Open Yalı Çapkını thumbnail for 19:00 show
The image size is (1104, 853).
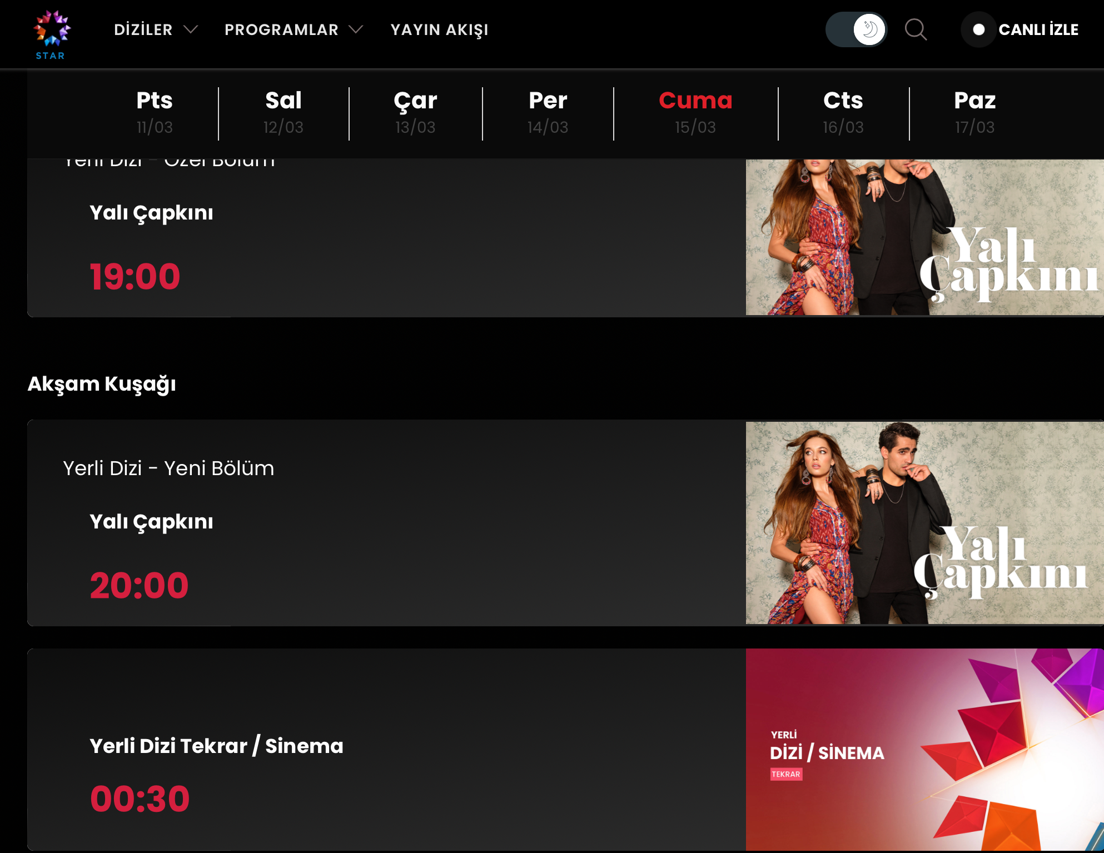point(924,237)
